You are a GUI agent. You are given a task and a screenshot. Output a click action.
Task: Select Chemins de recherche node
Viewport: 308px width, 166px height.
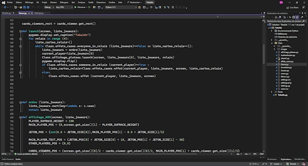[x=287, y=37]
